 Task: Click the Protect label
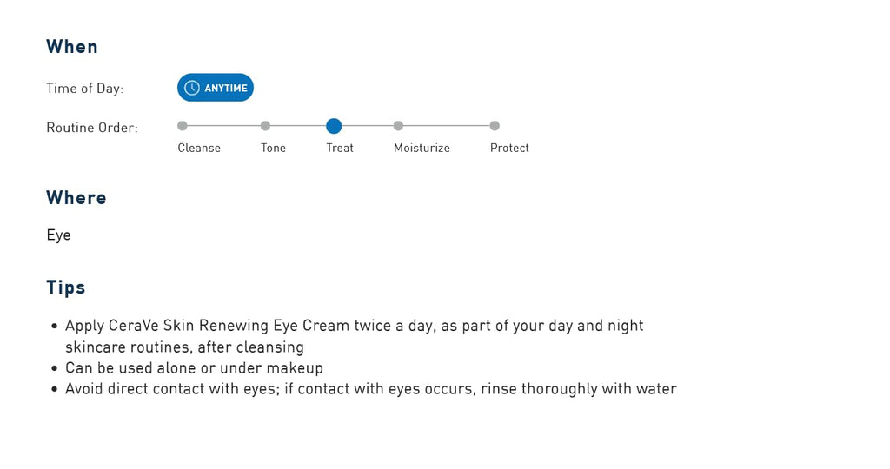point(509,148)
